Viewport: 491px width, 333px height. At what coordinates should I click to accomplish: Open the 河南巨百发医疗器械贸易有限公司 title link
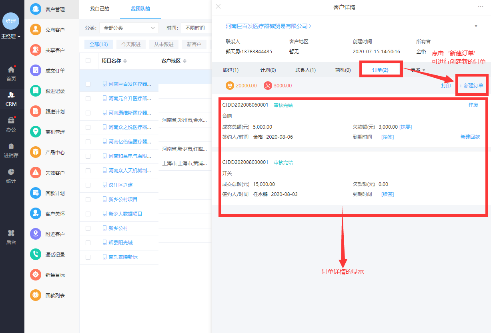click(267, 26)
